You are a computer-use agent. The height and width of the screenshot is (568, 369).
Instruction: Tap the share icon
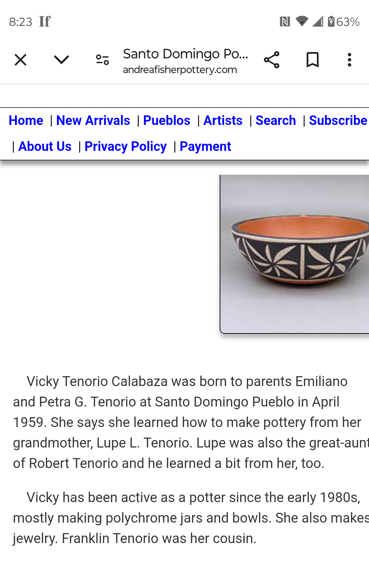coord(272,60)
